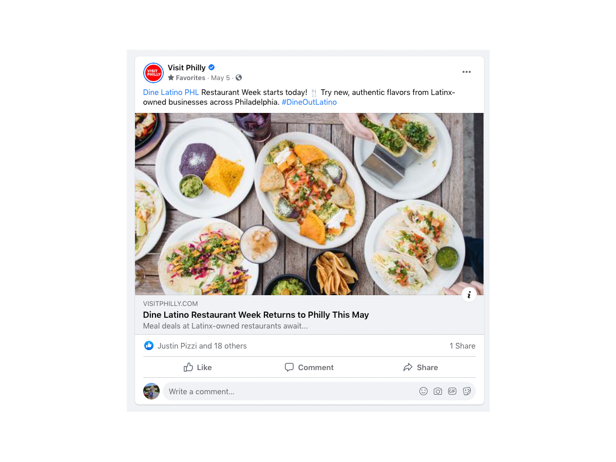Open the sticker picker icon
This screenshot has width=616, height=462.
click(x=467, y=391)
